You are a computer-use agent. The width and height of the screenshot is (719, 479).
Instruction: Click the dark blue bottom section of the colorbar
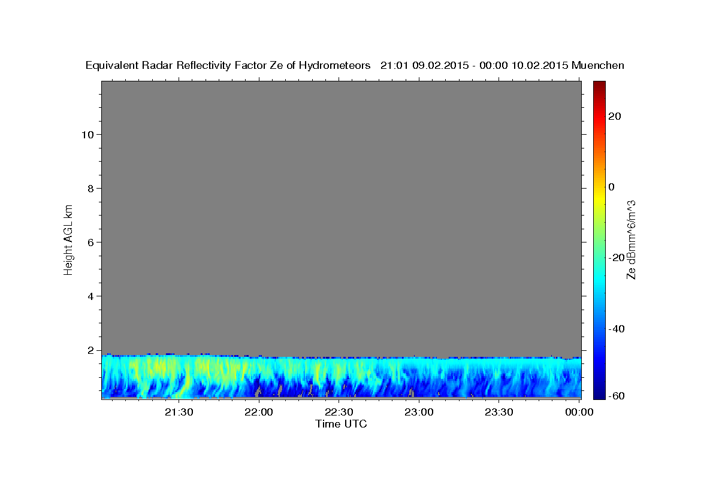tap(599, 386)
